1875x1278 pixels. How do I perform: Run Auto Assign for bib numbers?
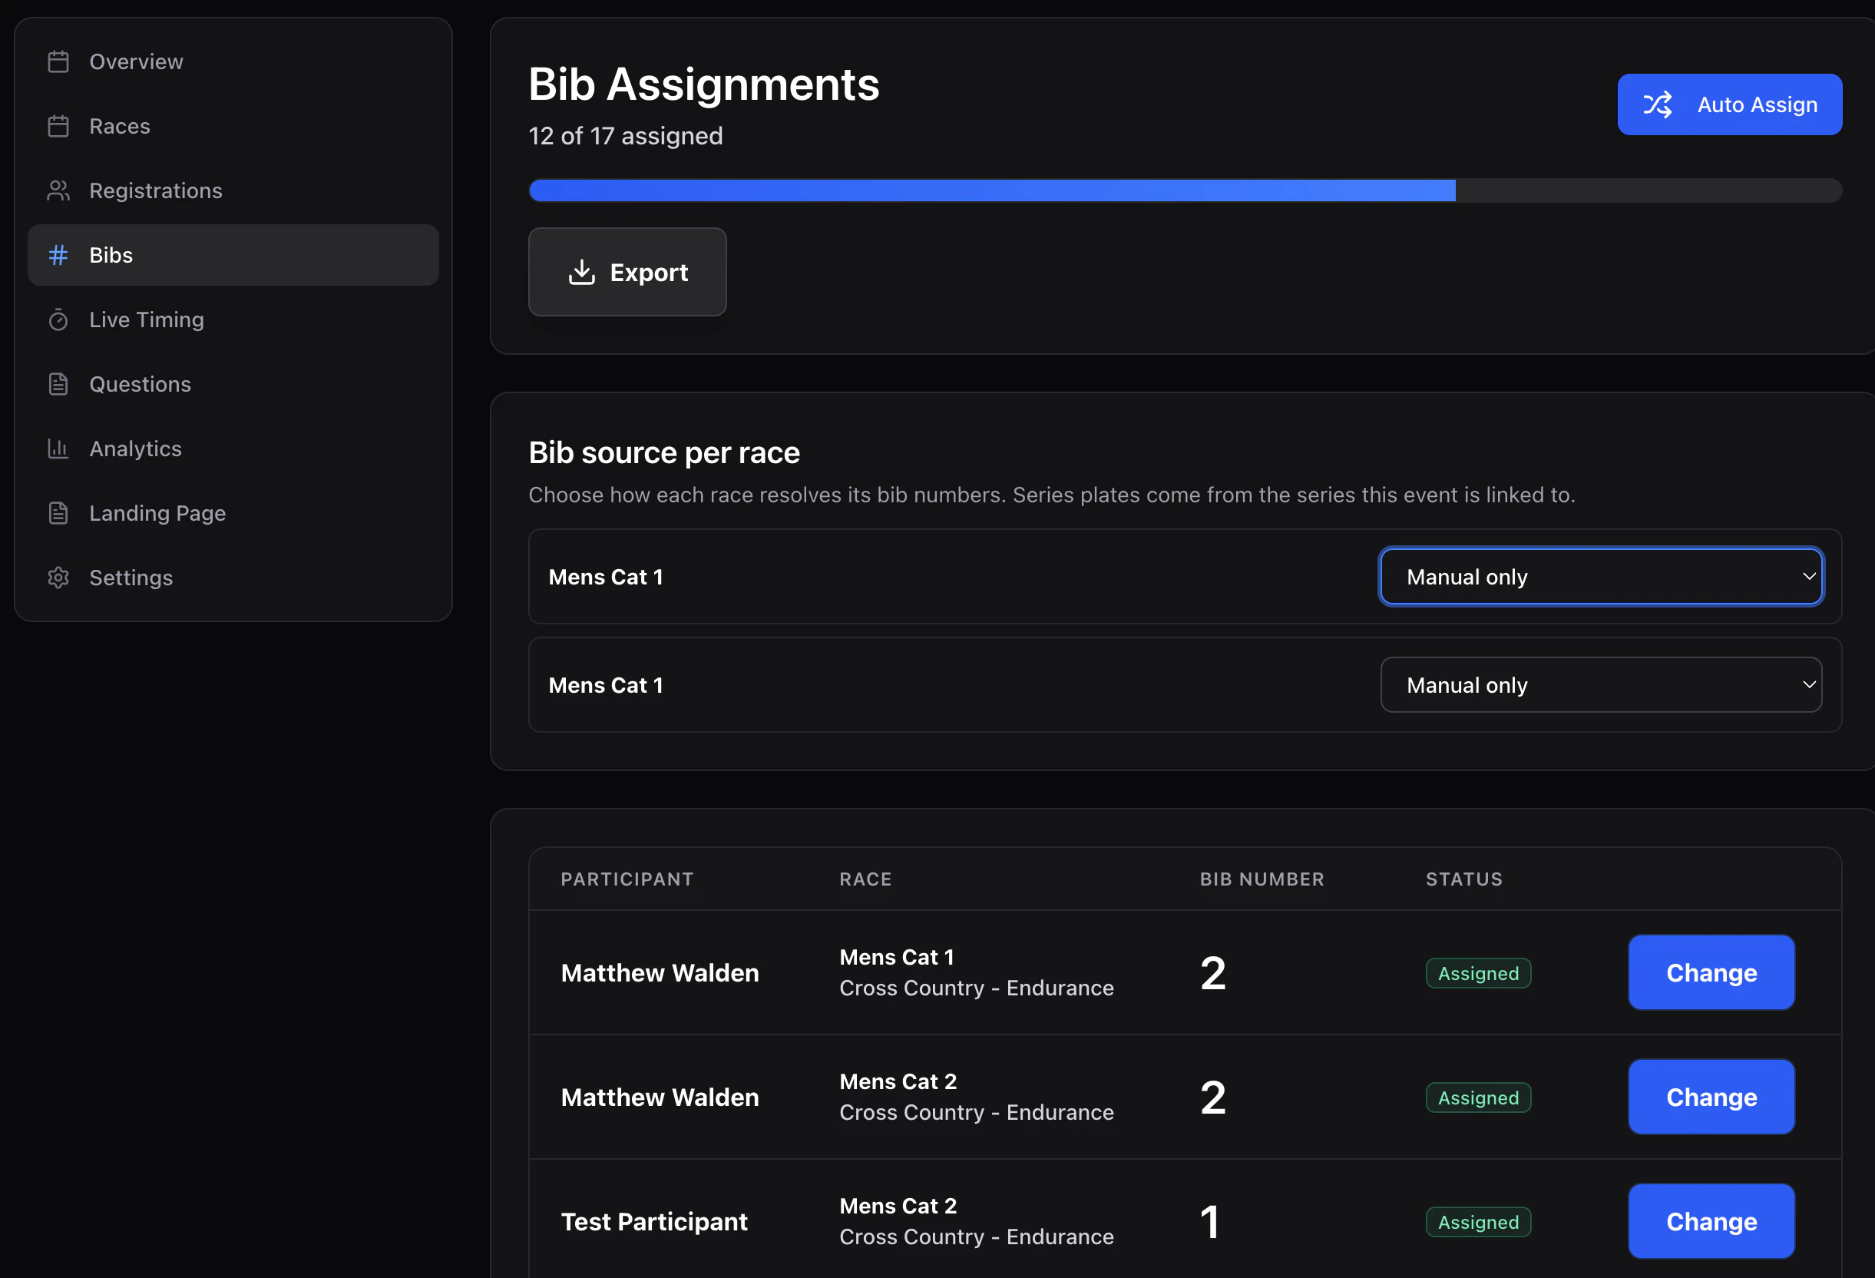pos(1729,105)
